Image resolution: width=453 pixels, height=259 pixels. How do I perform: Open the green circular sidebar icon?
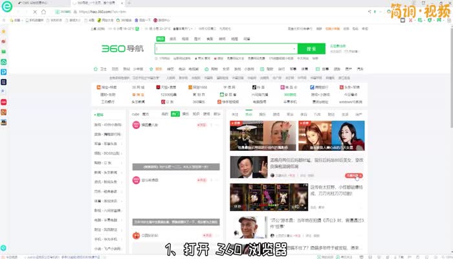pos(3,62)
